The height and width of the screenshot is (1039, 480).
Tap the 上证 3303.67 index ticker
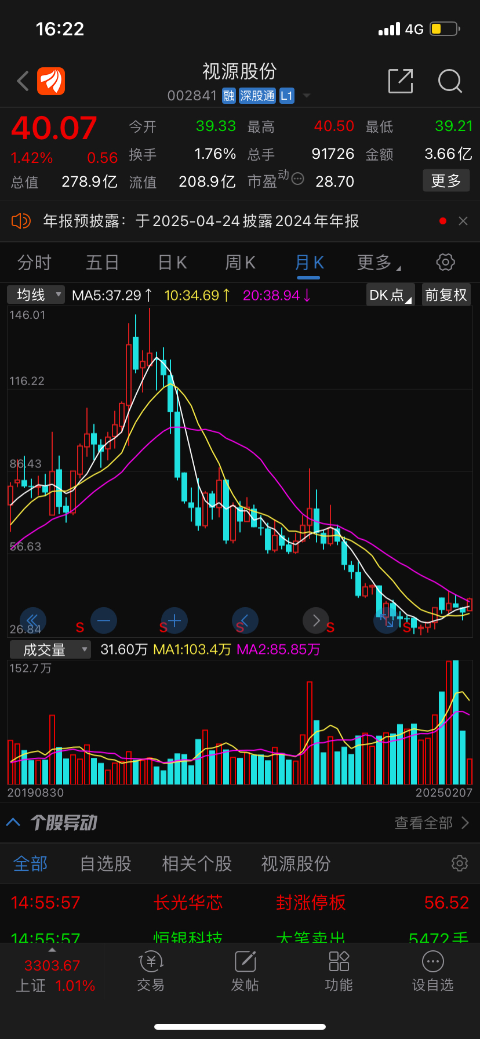point(52,975)
